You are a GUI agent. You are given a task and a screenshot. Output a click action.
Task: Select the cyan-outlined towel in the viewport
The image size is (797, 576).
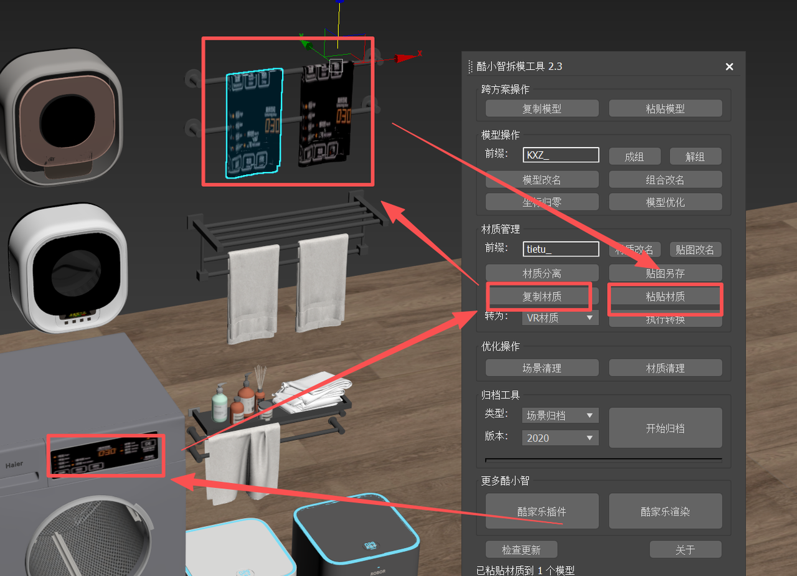click(x=254, y=123)
